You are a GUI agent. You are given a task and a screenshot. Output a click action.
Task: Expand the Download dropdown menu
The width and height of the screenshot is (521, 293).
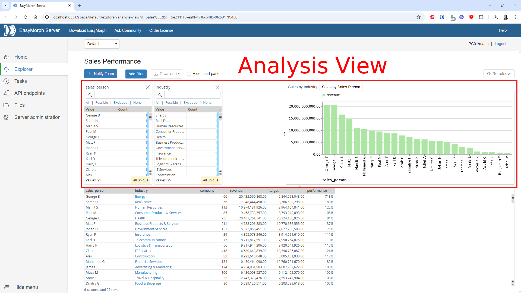click(167, 74)
